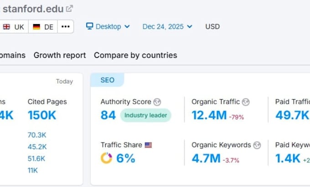
Task: Click the US flag beside Traffic Share
Action: (x=148, y=145)
